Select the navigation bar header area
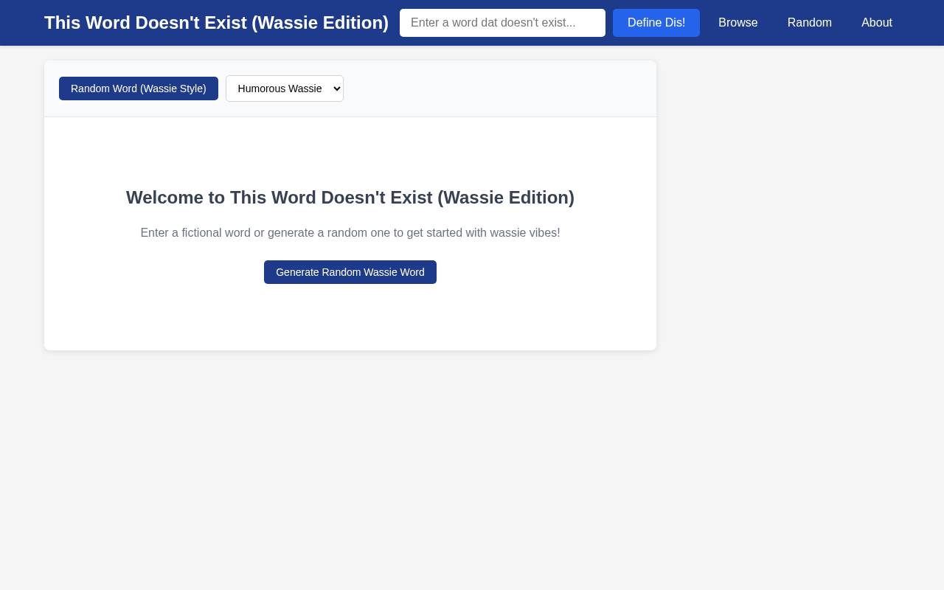This screenshot has height=590, width=944. coord(472,22)
